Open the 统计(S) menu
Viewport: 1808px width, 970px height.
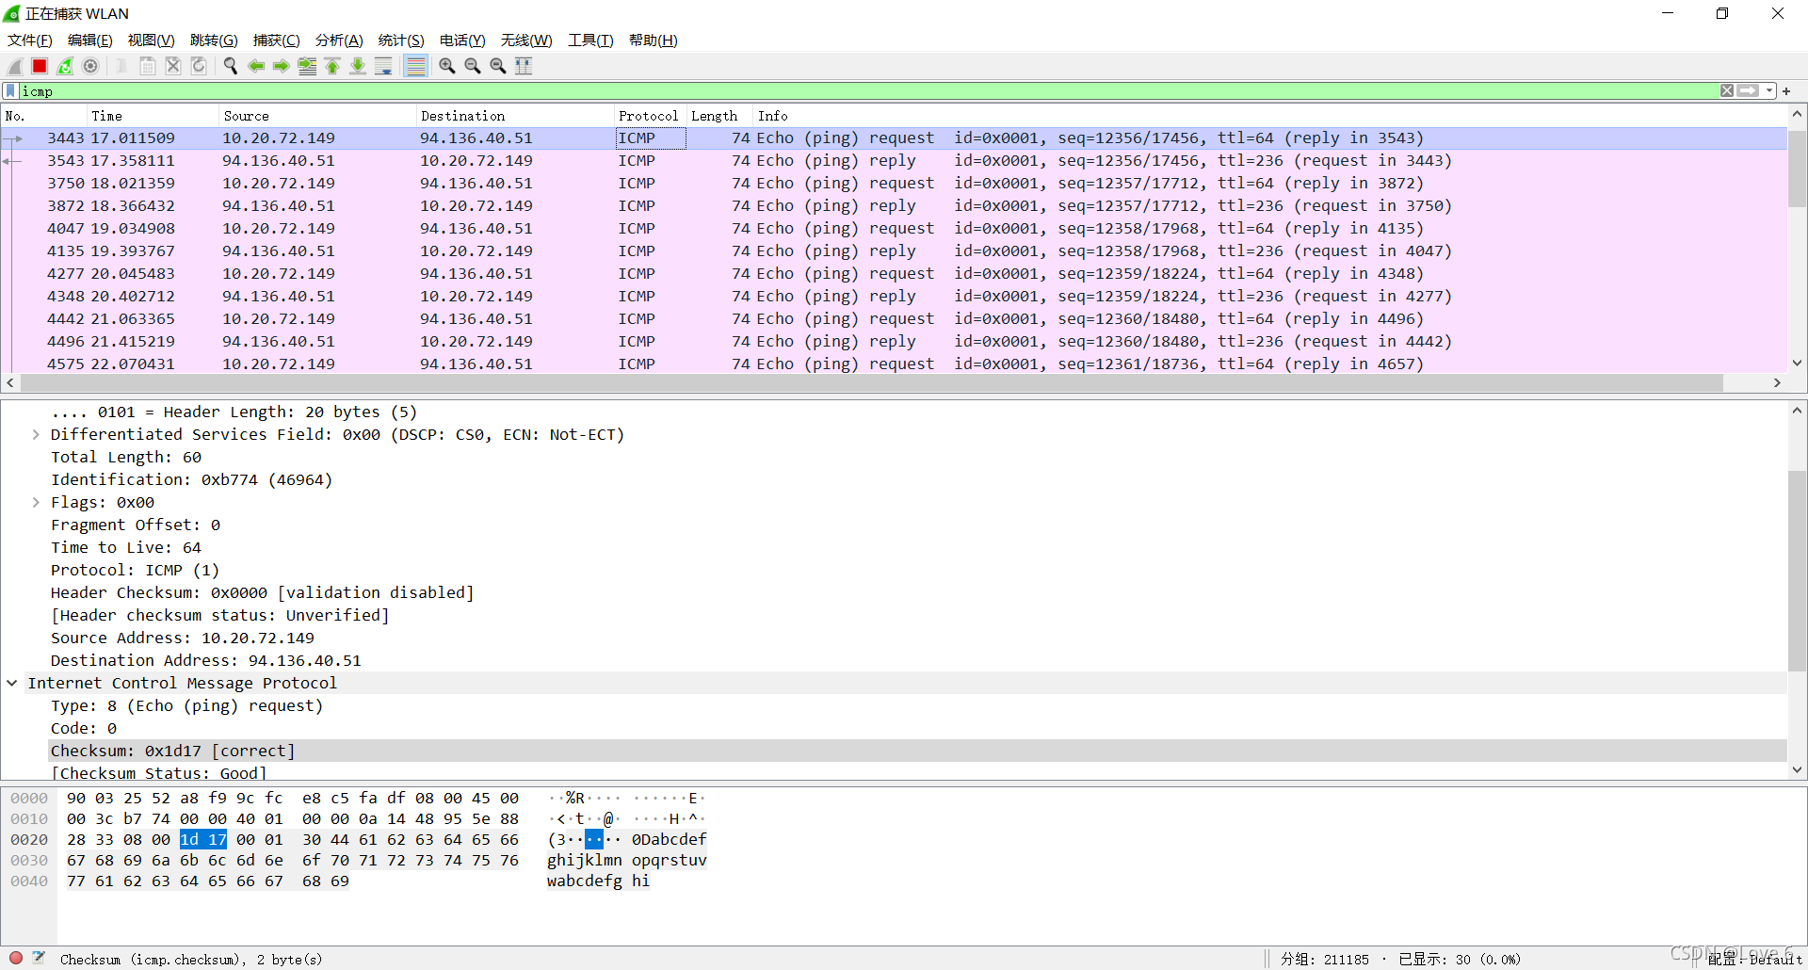tap(401, 40)
